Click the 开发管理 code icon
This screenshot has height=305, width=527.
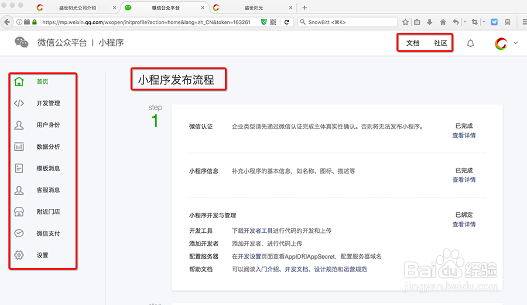(19, 103)
